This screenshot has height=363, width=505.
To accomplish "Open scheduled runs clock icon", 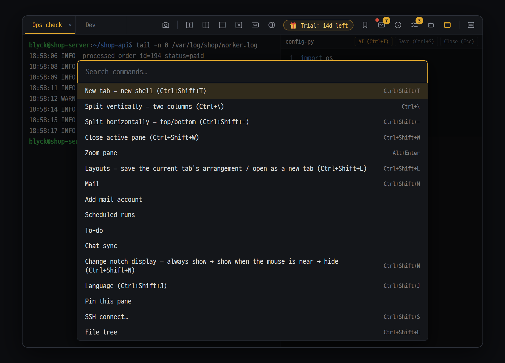I will pos(398,25).
